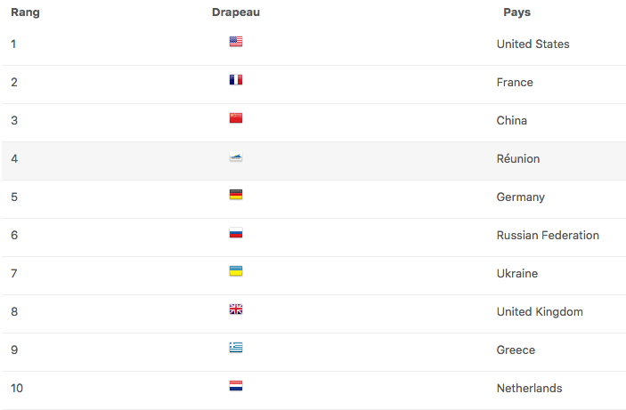Select the Greece flag icon
The height and width of the screenshot is (410, 626).
point(236,348)
